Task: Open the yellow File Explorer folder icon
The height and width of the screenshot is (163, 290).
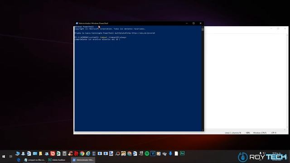Action: pos(40,153)
